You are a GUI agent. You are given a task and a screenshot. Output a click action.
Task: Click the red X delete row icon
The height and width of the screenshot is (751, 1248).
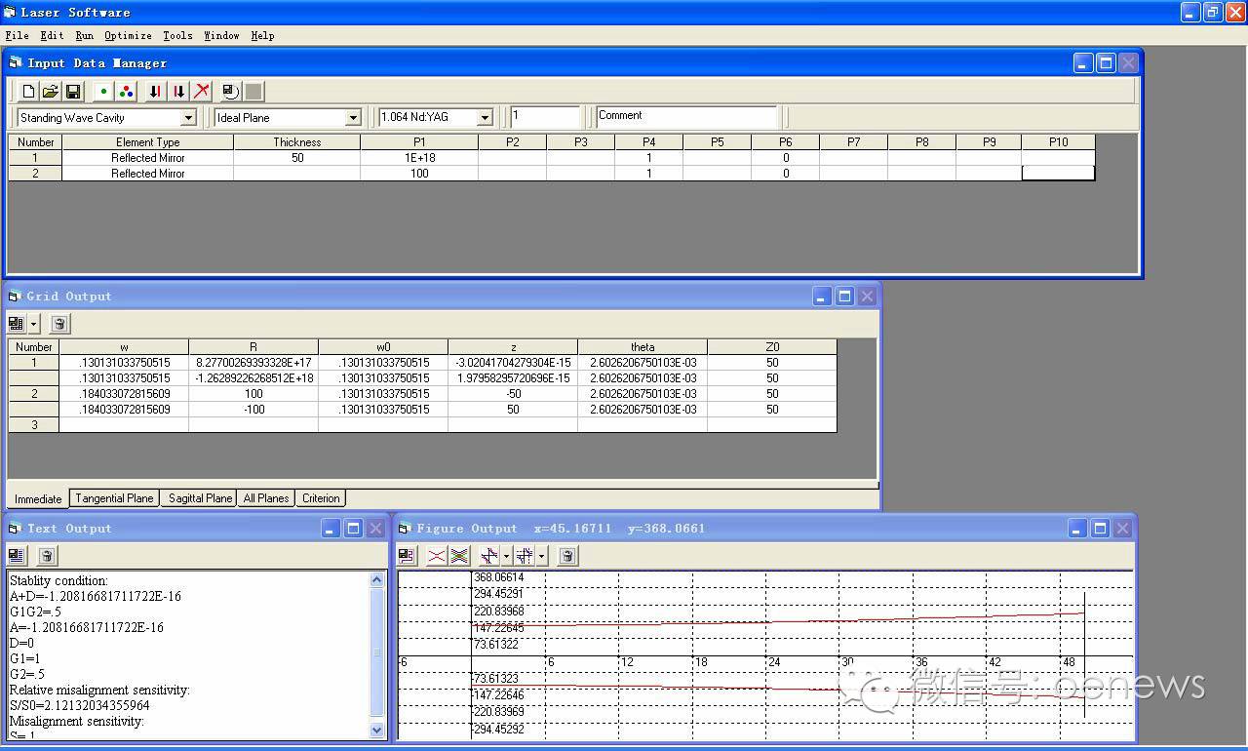point(202,92)
